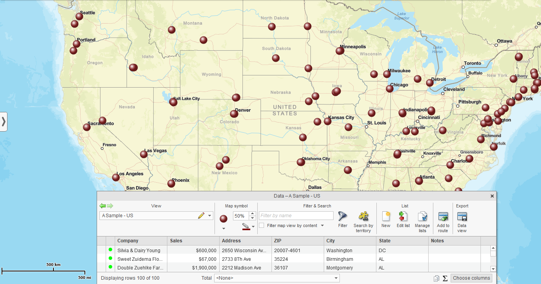The width and height of the screenshot is (541, 284).
Task: Click the 2212 Madison Ave address cell
Action: pos(246,268)
